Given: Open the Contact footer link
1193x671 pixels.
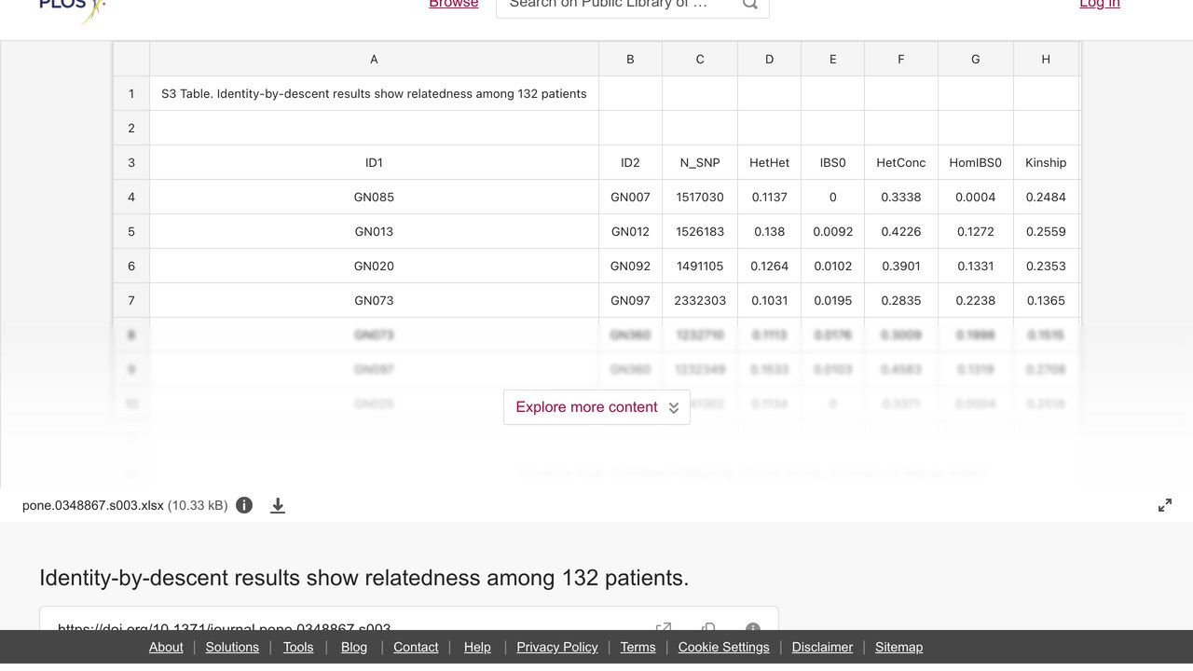Looking at the screenshot, I should point(416,647).
